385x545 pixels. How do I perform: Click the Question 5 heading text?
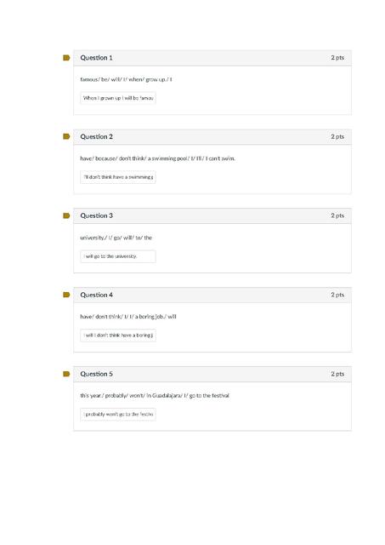[96, 374]
